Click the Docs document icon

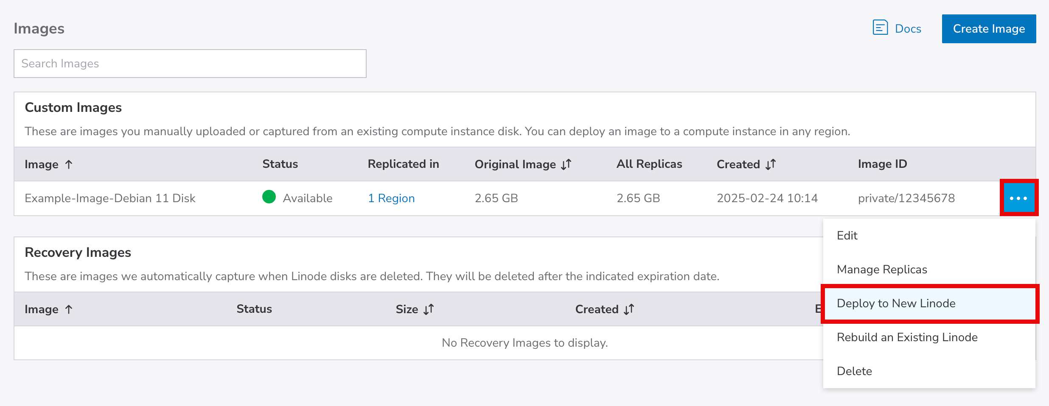880,28
